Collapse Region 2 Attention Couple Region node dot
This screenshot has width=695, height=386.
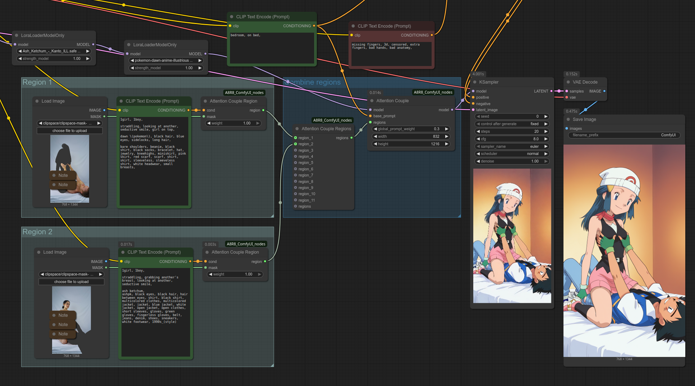(207, 252)
